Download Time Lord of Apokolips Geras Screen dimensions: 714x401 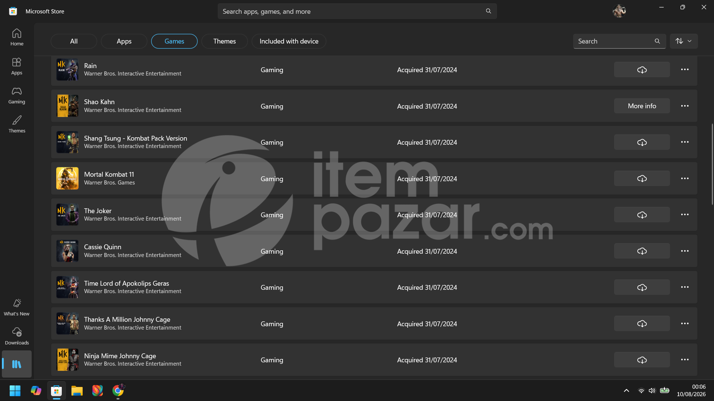click(642, 287)
